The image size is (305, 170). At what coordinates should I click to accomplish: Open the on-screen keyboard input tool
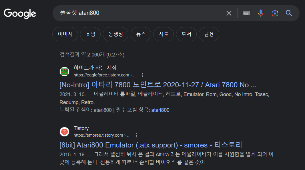pos(246,13)
